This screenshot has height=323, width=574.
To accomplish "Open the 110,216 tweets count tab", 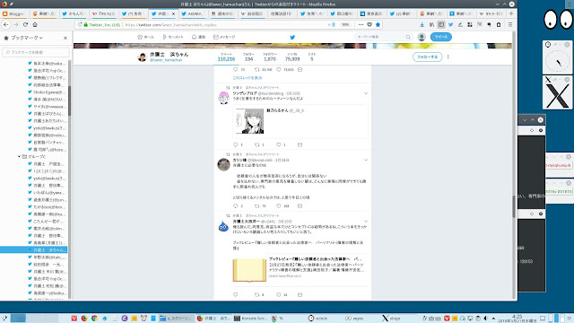I will click(226, 57).
